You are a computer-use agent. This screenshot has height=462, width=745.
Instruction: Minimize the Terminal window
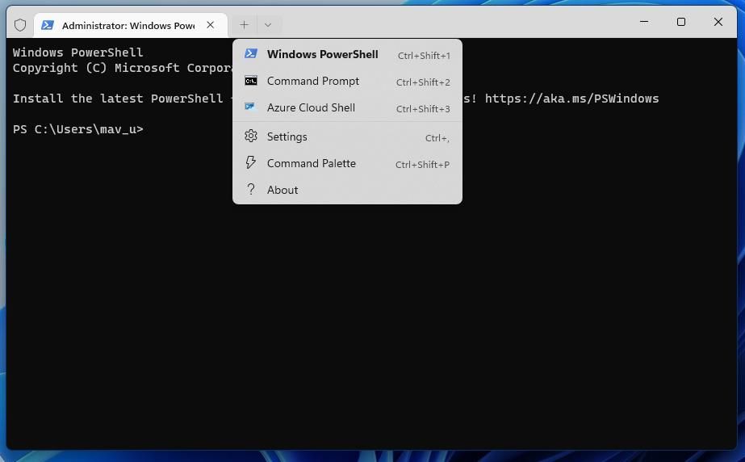click(x=644, y=22)
